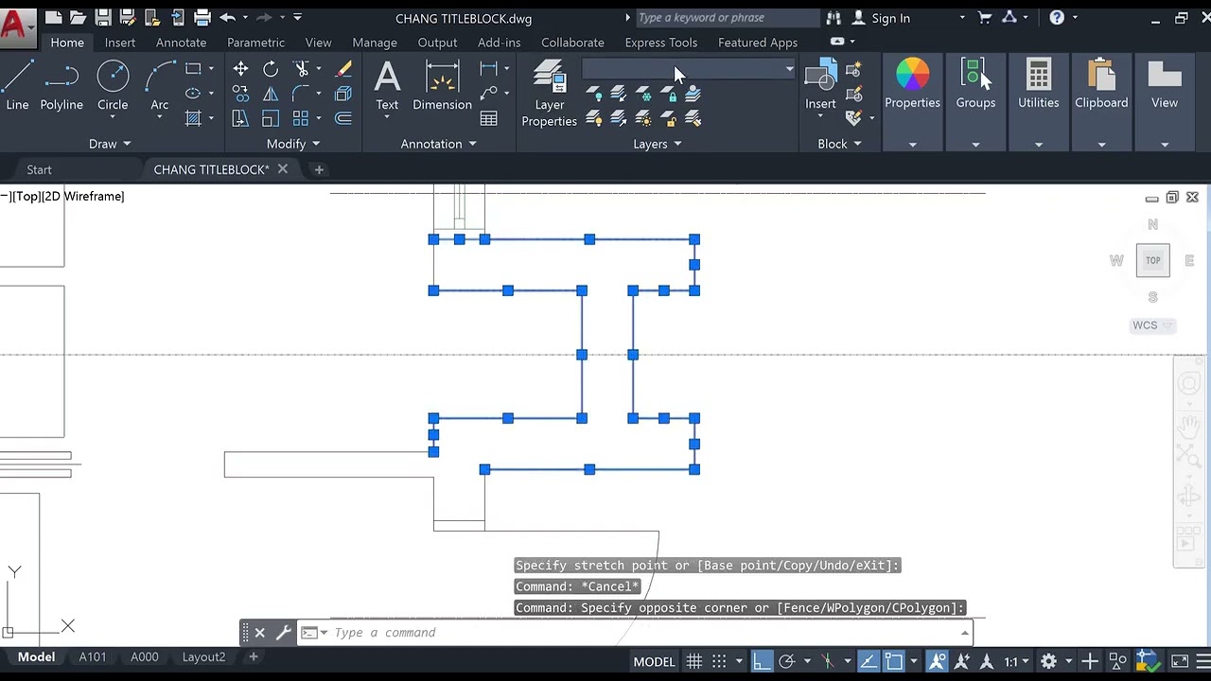Choose the Copy tool in Modify panel
The image size is (1211, 681).
click(x=240, y=94)
